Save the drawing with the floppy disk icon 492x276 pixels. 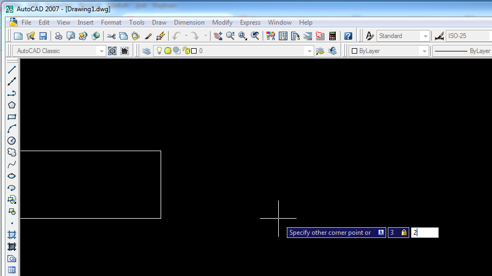click(42, 36)
